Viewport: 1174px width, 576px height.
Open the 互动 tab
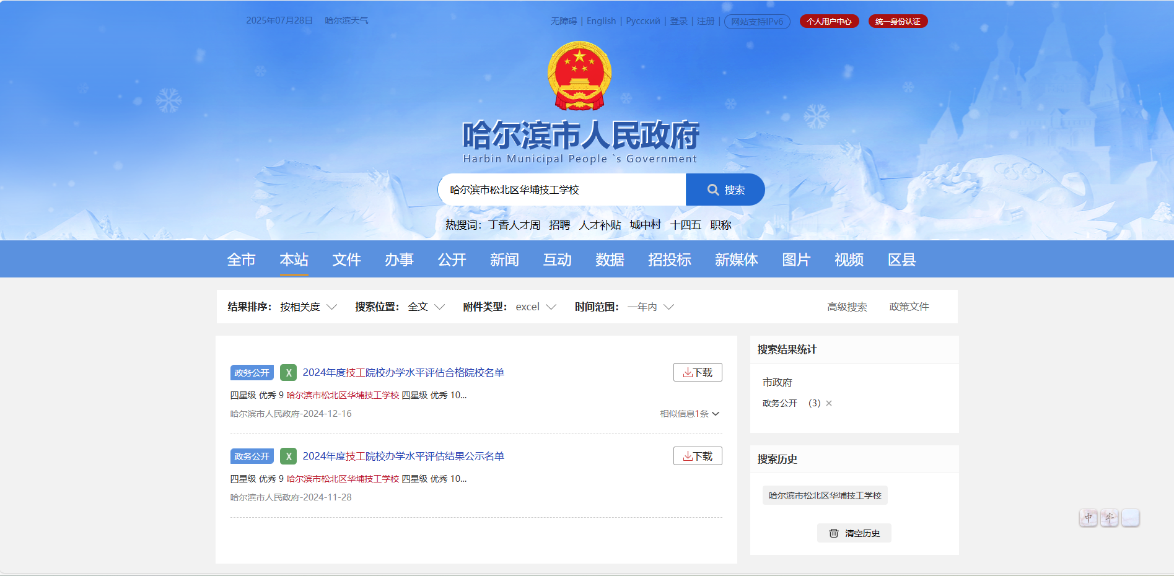(x=557, y=260)
